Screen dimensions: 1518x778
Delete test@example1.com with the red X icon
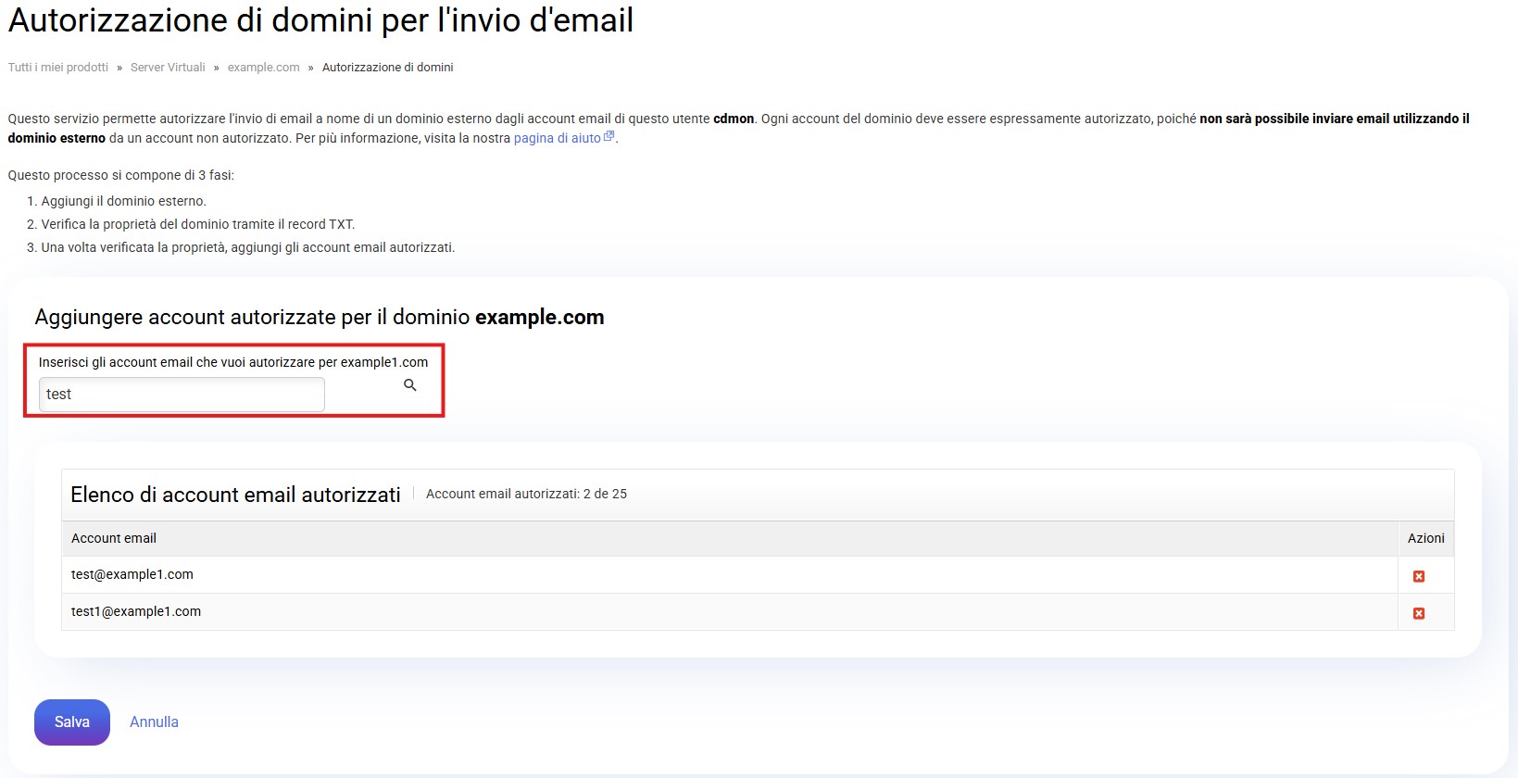click(1418, 576)
